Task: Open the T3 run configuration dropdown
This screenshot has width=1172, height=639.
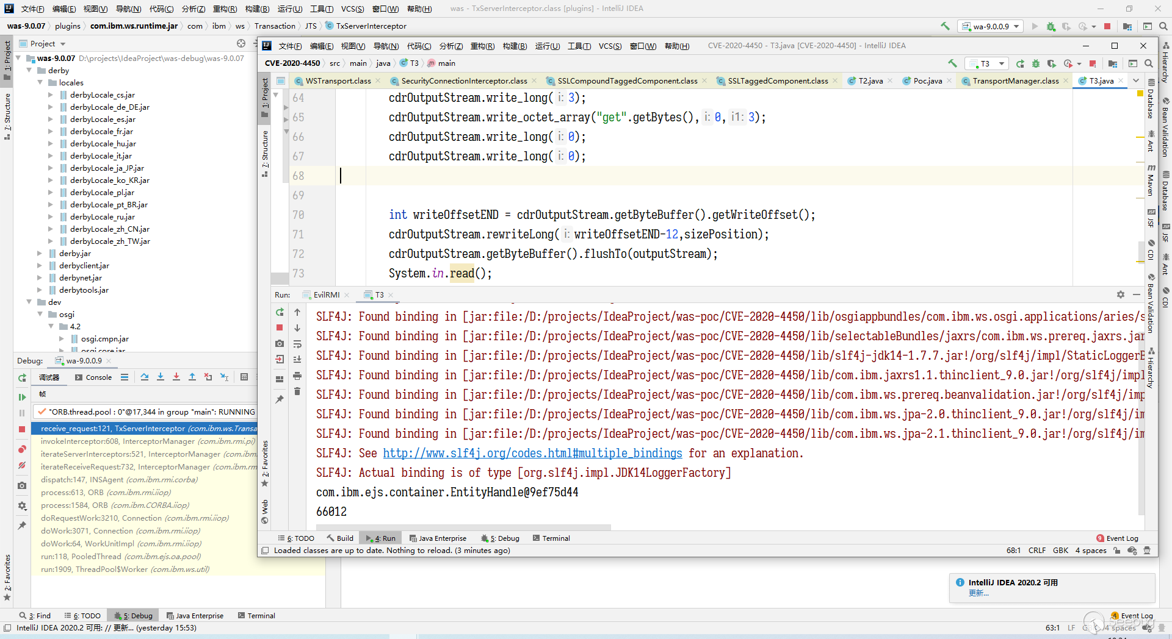Action: [985, 63]
